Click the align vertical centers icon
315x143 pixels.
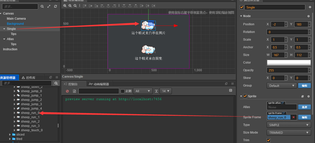coord(91,6)
